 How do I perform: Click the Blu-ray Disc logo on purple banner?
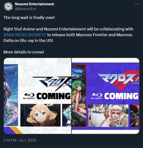(x=97, y=96)
